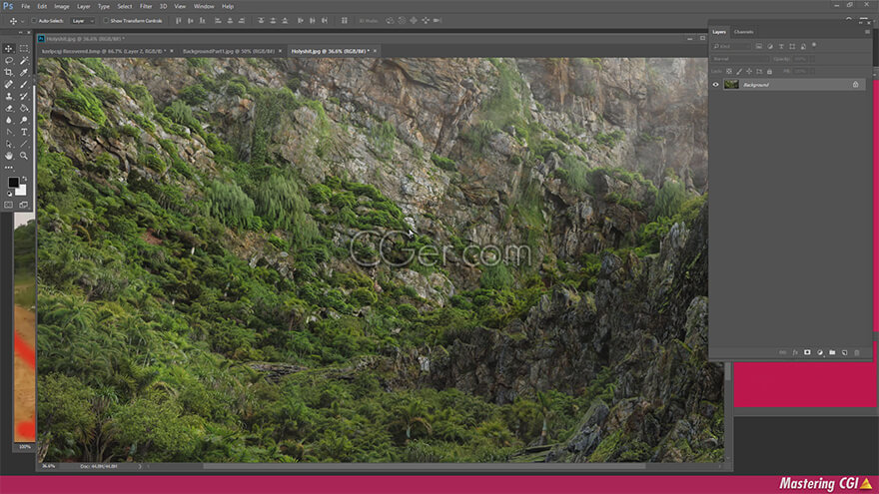
Task: Select the Rectangular Marquee tool
Action: coord(24,49)
